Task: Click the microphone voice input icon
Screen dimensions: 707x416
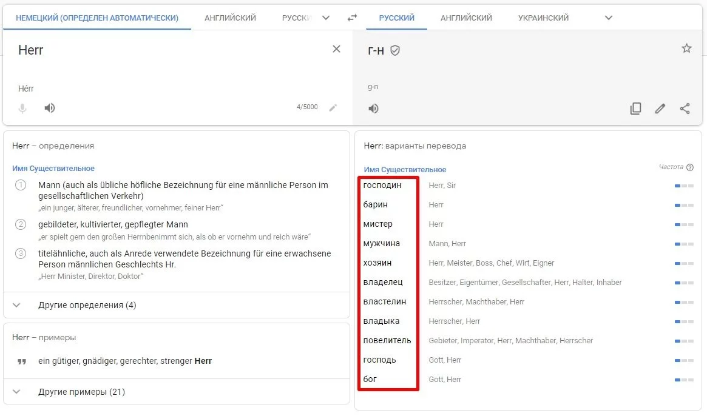Action: tap(22, 108)
